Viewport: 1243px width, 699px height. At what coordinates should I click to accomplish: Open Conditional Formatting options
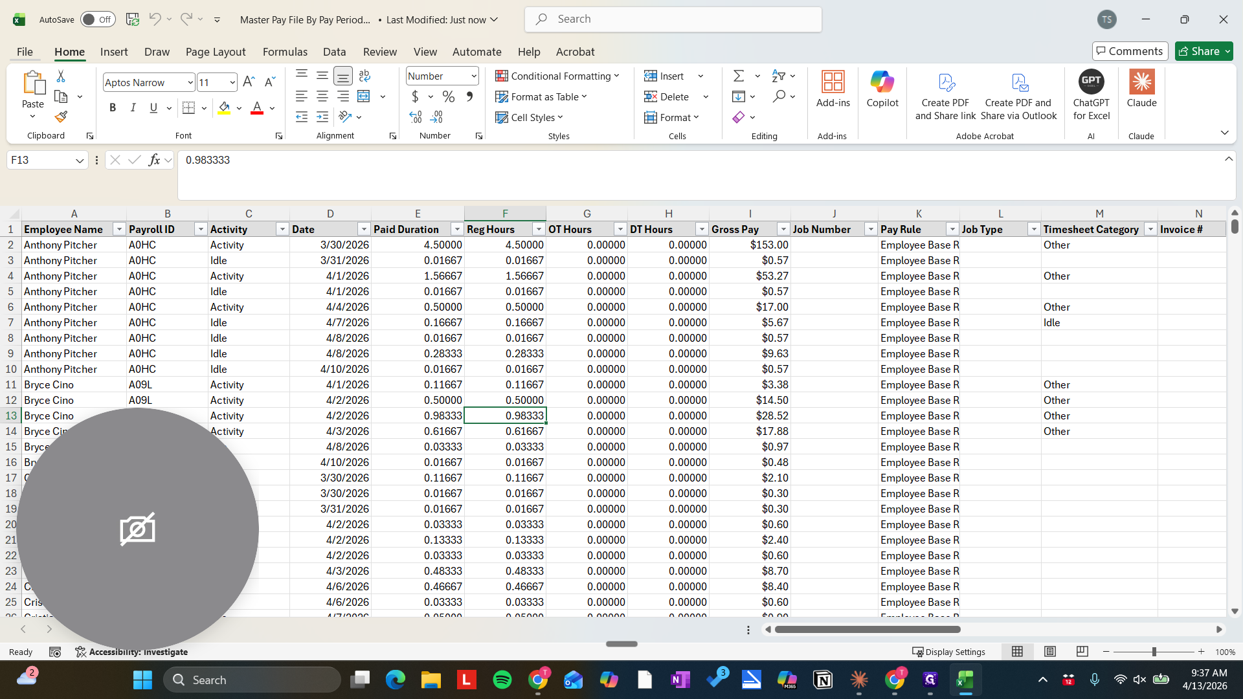pyautogui.click(x=558, y=76)
